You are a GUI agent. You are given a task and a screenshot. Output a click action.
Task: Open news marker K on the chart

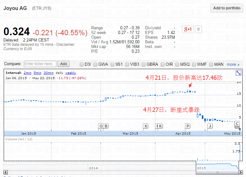pos(160,126)
